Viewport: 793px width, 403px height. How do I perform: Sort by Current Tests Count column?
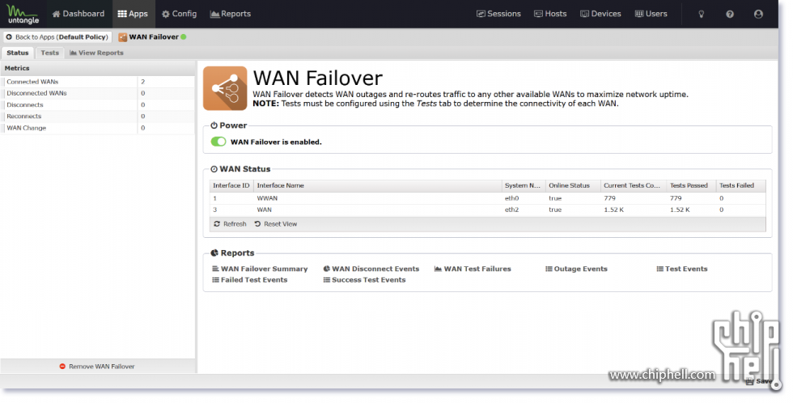point(633,185)
